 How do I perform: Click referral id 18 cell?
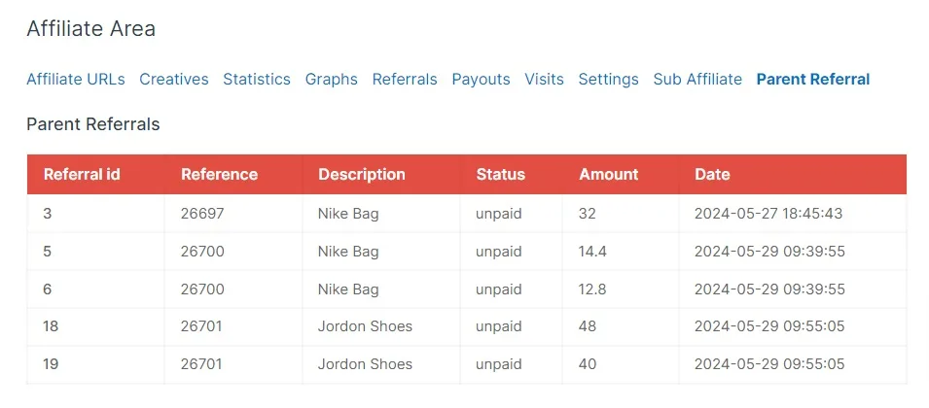click(51, 326)
